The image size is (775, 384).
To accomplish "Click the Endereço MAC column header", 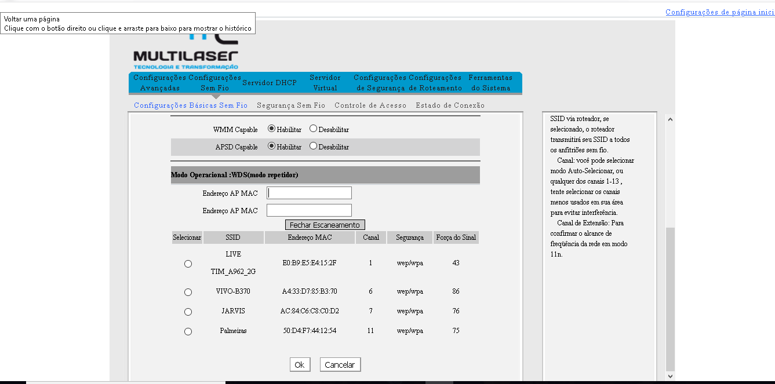I will [310, 237].
